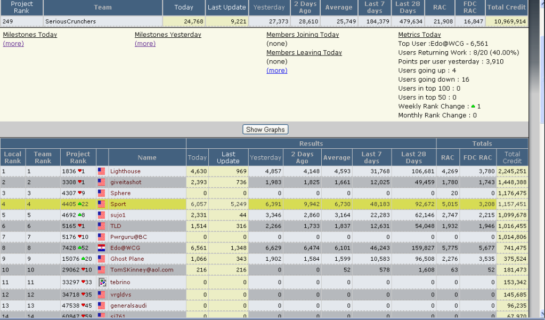Click the green arrow in Edo@WCG's project rank
This screenshot has height=320, width=545.
click(x=80, y=248)
